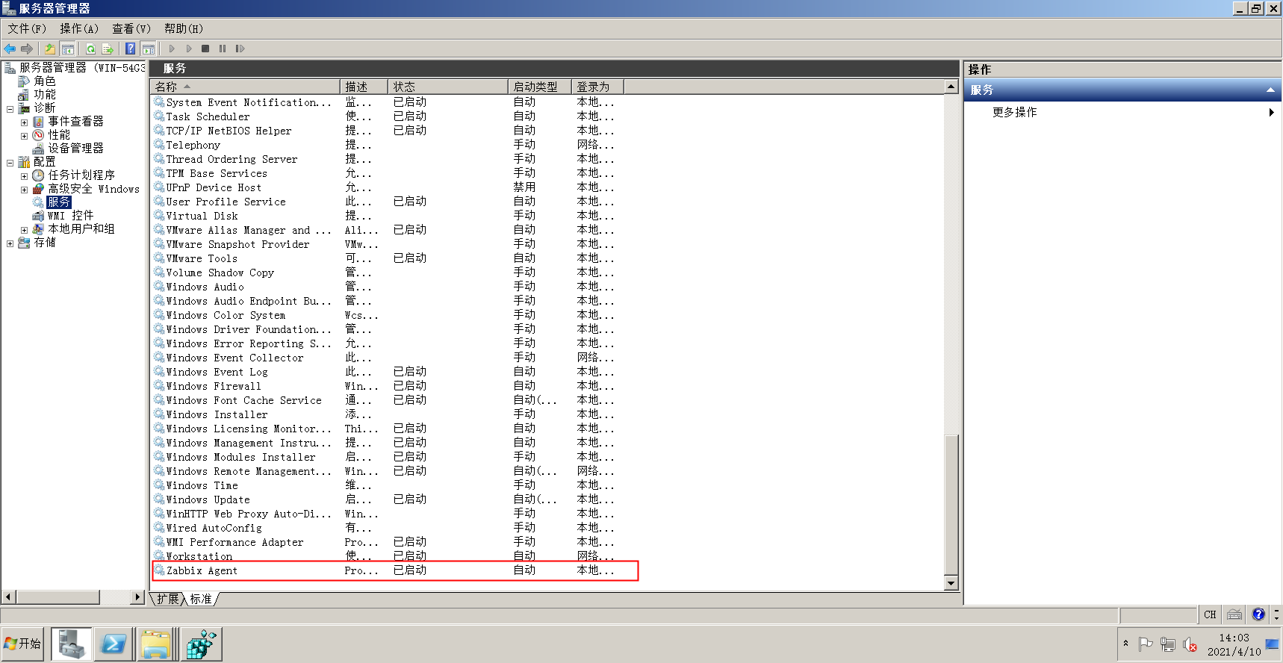Open Help from the blue question-mark icon
1283x663 pixels.
pyautogui.click(x=130, y=49)
